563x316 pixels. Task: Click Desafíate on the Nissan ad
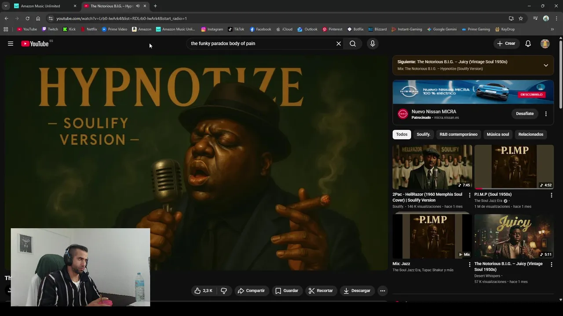point(525,114)
